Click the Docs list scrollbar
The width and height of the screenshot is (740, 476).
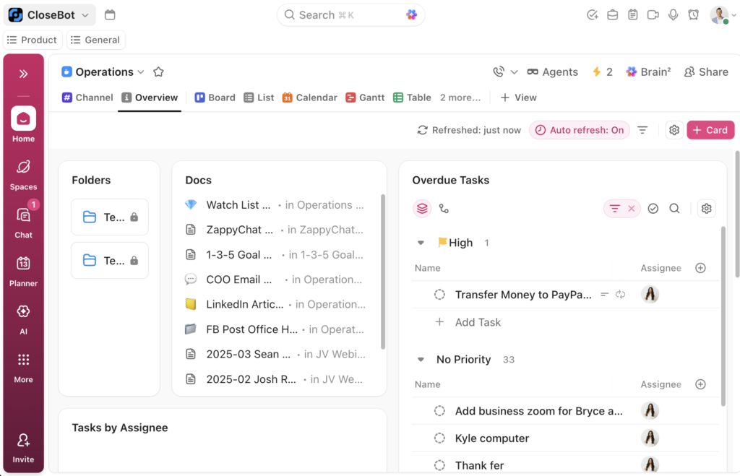coord(383,272)
